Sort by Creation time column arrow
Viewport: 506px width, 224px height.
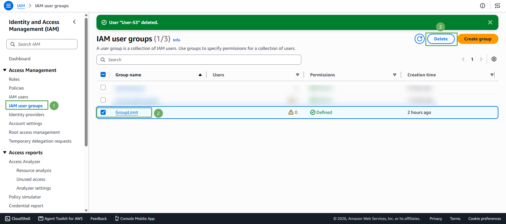coord(492,75)
